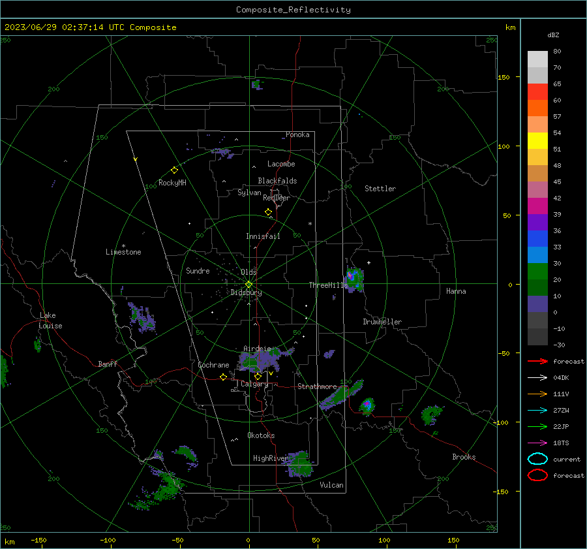Select the Lacombe label
The height and width of the screenshot is (549, 587).
click(281, 164)
